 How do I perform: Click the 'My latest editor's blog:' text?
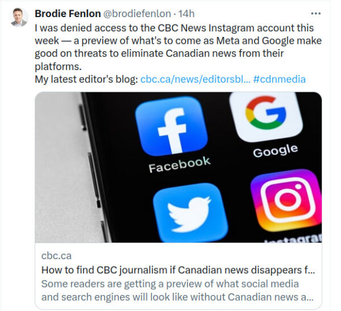tap(86, 79)
